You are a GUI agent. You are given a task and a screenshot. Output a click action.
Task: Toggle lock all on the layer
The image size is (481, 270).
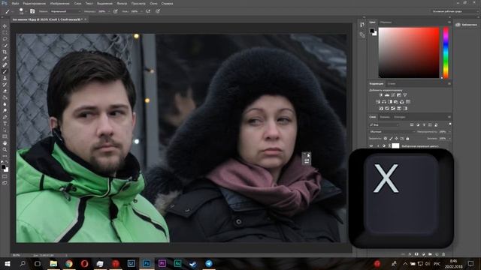[x=407, y=139]
